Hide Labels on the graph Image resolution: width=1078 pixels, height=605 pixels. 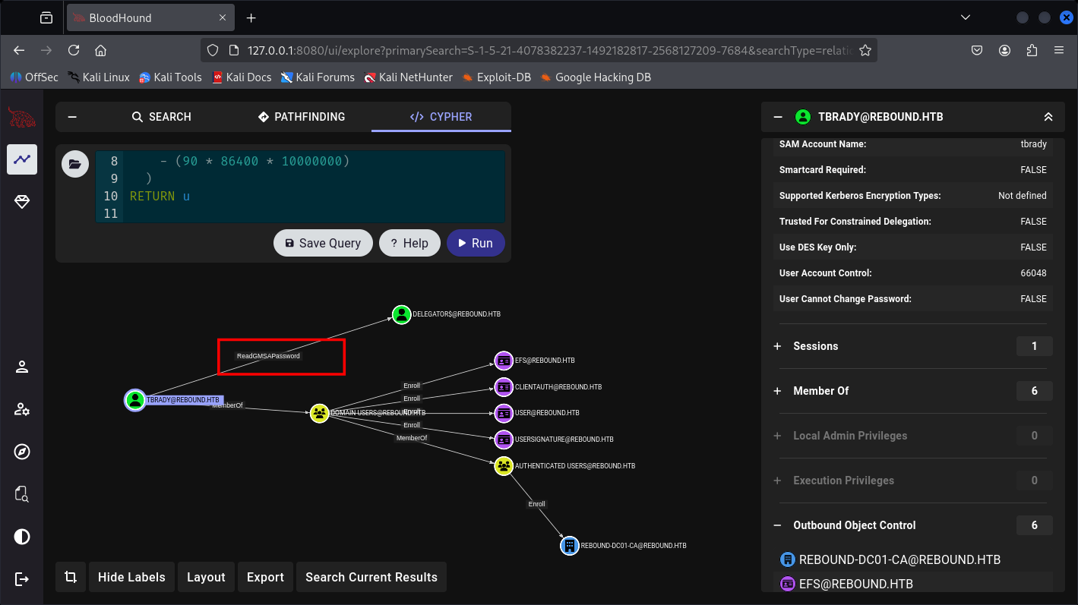131,577
